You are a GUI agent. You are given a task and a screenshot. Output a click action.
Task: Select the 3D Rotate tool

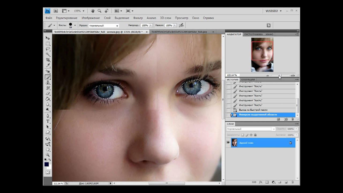click(48, 139)
